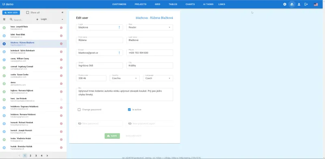The height and width of the screenshot is (159, 325).
Task: Click the Bio text area
Action: point(125,95)
